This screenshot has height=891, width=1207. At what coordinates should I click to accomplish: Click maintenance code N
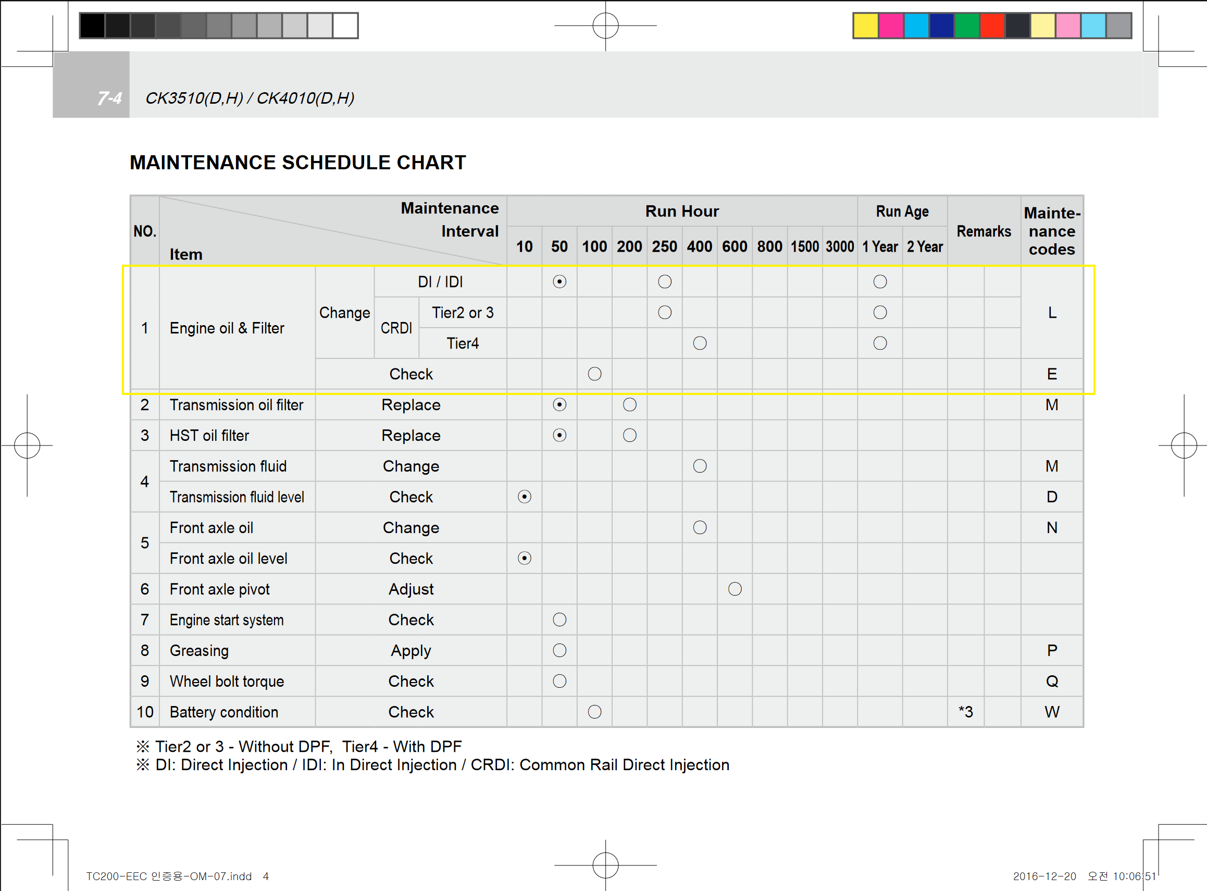click(x=1052, y=527)
